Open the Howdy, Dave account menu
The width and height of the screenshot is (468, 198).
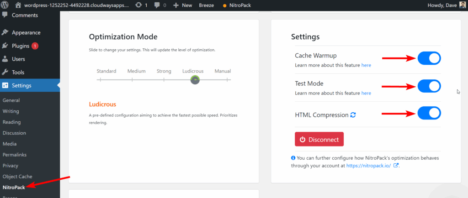coord(442,5)
